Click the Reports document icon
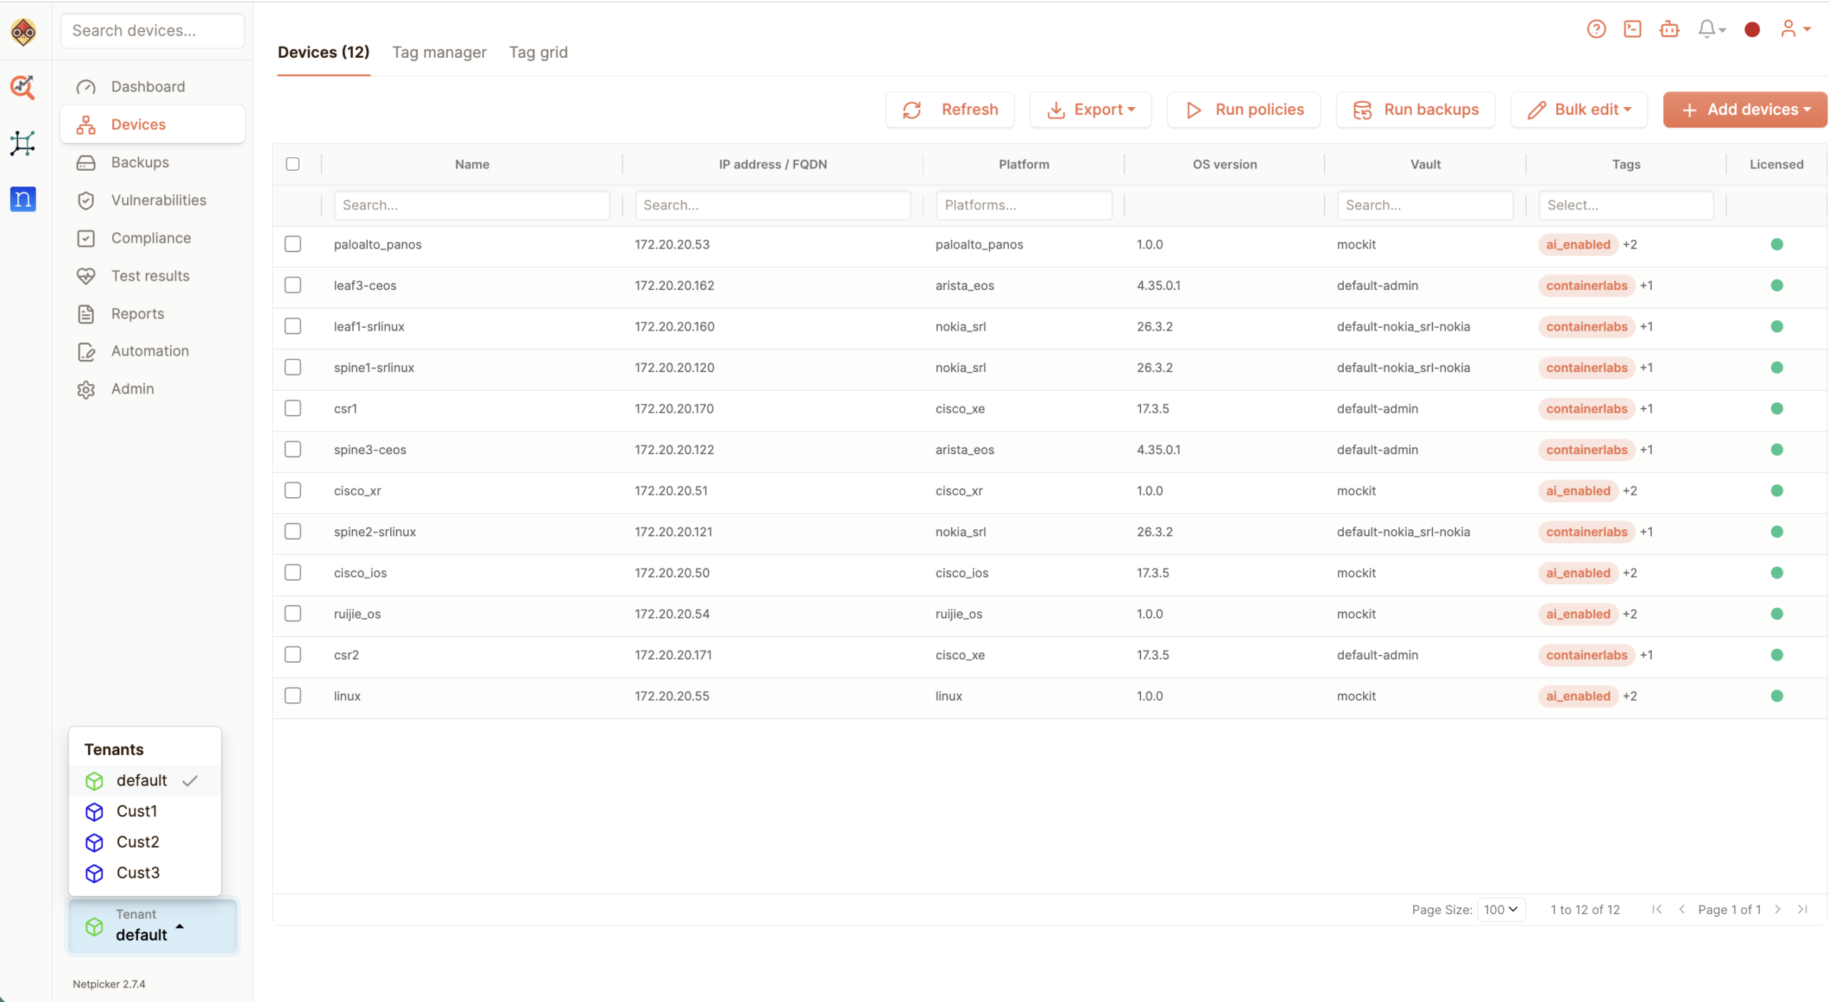 [x=86, y=314]
